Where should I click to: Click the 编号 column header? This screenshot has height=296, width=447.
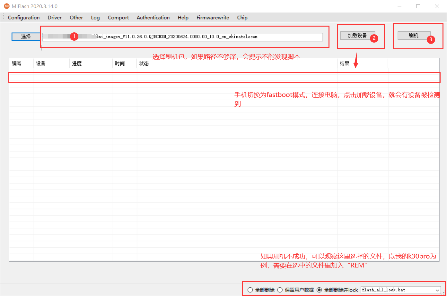[21, 63]
